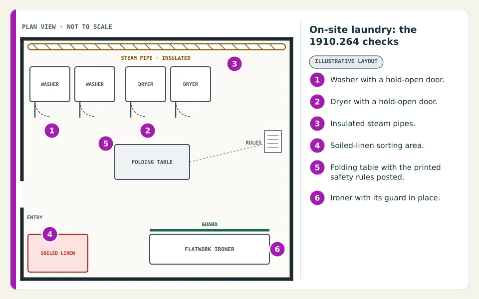Click marker 1 below the washers on the plan
Screen dimensions: 479x299
(x=52, y=131)
